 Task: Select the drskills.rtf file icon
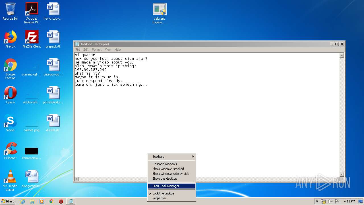[53, 123]
